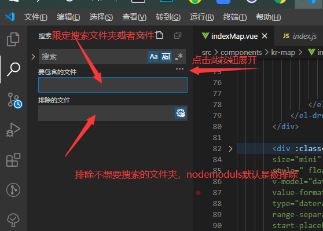
Task: Open the 编辑(E) menu
Action: click(68, 17)
